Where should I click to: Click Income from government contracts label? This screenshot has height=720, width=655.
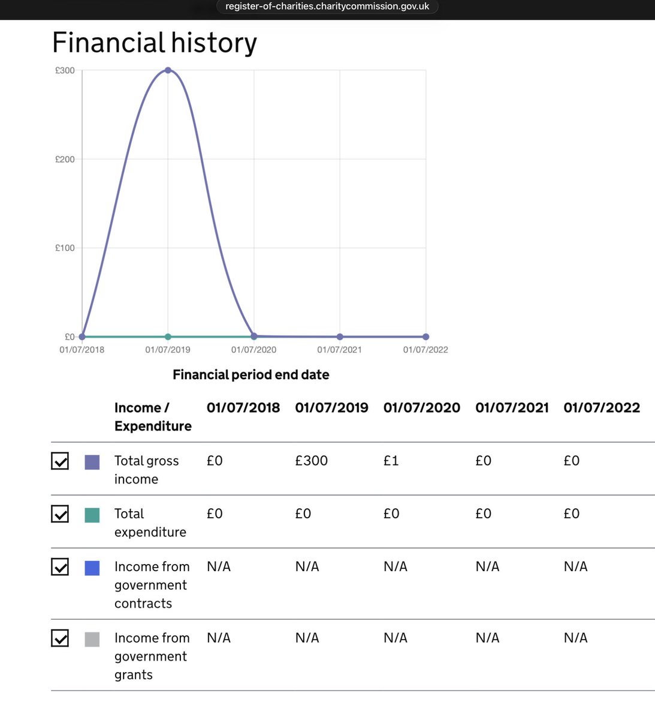click(152, 585)
